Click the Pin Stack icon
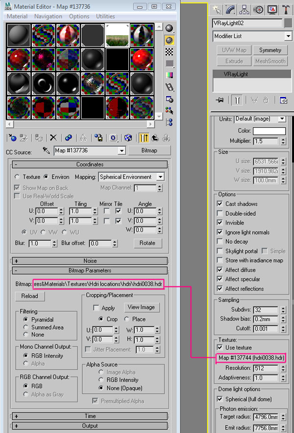294x433 pixels. point(220,100)
